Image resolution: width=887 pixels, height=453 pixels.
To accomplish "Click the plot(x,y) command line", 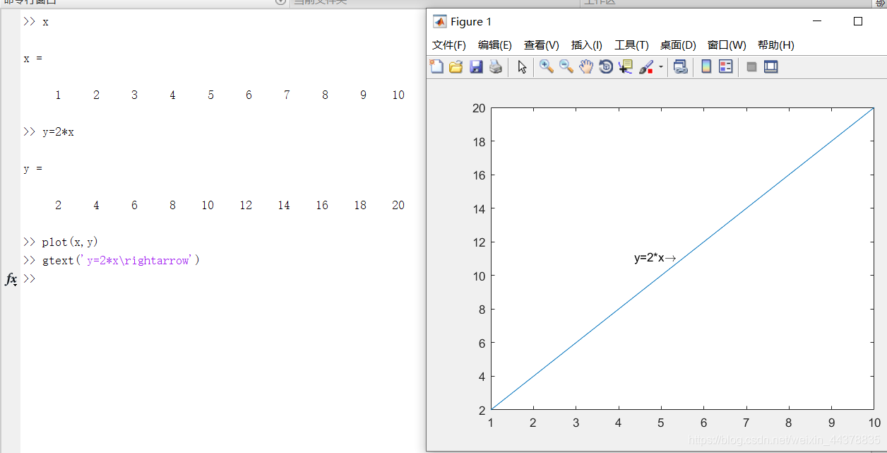I will click(x=70, y=242).
